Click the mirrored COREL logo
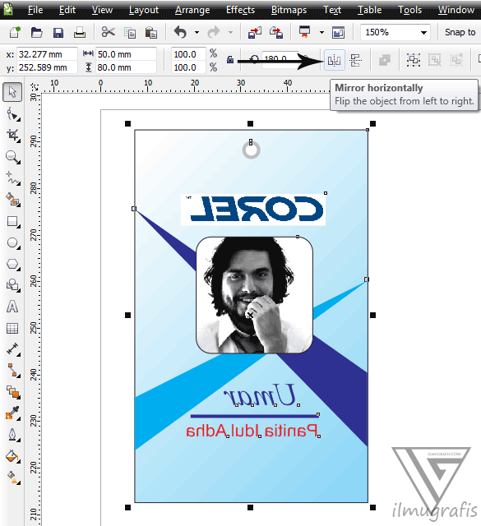 (x=253, y=210)
